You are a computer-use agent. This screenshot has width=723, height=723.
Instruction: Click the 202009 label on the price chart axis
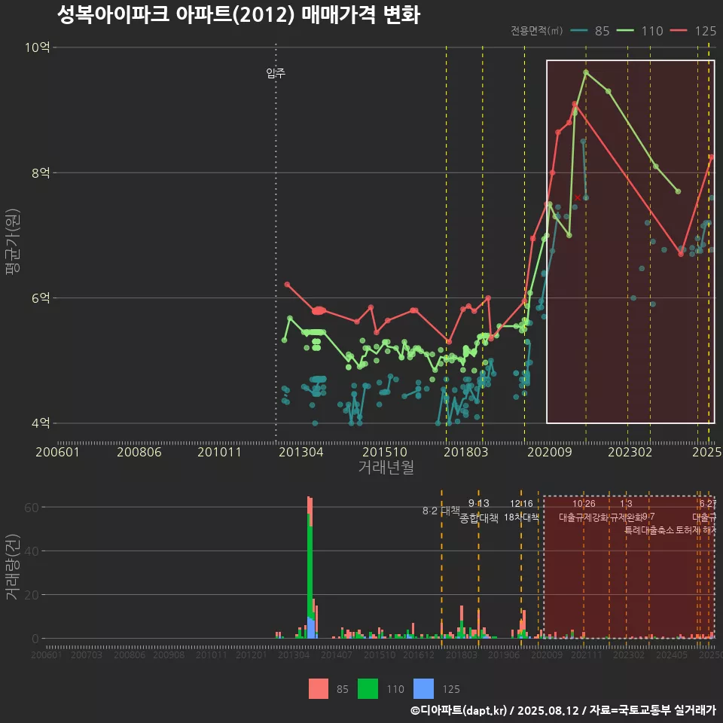[549, 452]
